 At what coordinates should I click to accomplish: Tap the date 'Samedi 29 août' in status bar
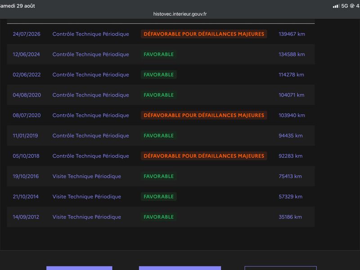17,6
